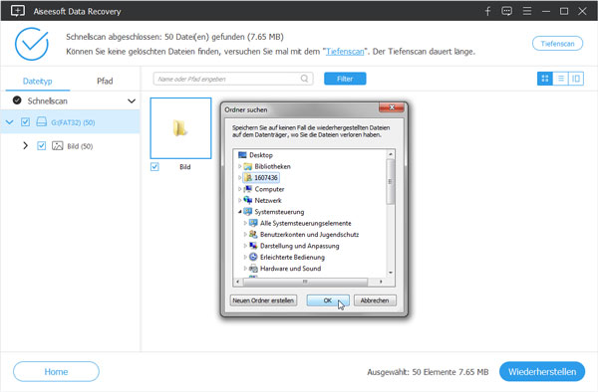Click Abbrechen in folder dialog
Viewport: 598px width, 392px height.
[375, 300]
